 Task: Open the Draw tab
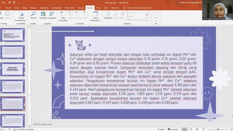point(24,8)
